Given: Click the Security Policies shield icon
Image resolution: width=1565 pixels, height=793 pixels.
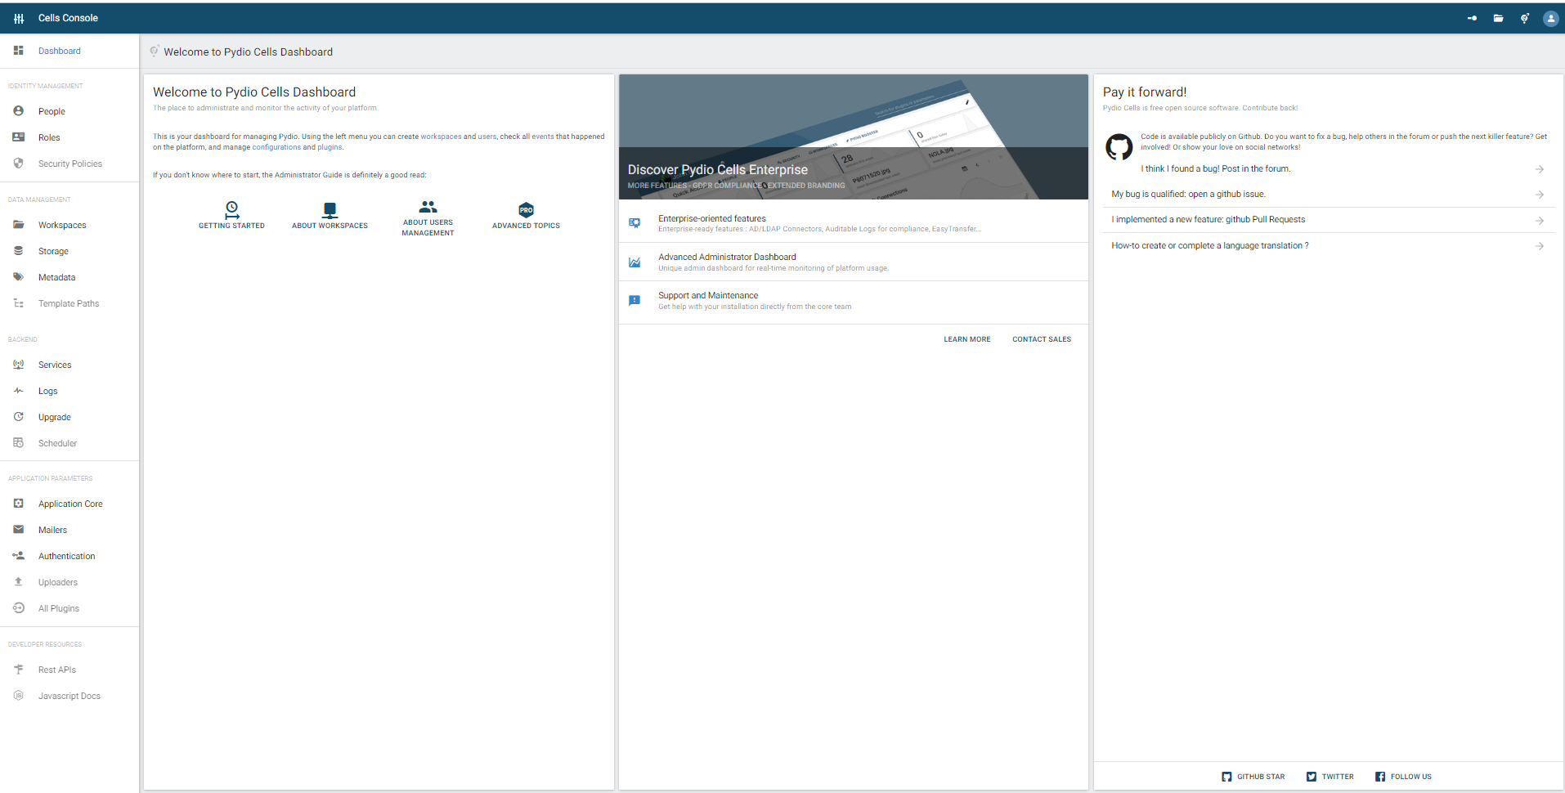Looking at the screenshot, I should click(x=18, y=164).
